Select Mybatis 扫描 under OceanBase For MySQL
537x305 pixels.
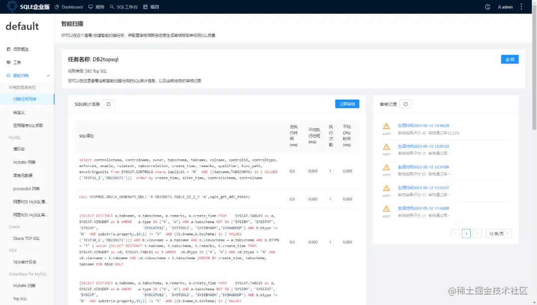pos(24,286)
